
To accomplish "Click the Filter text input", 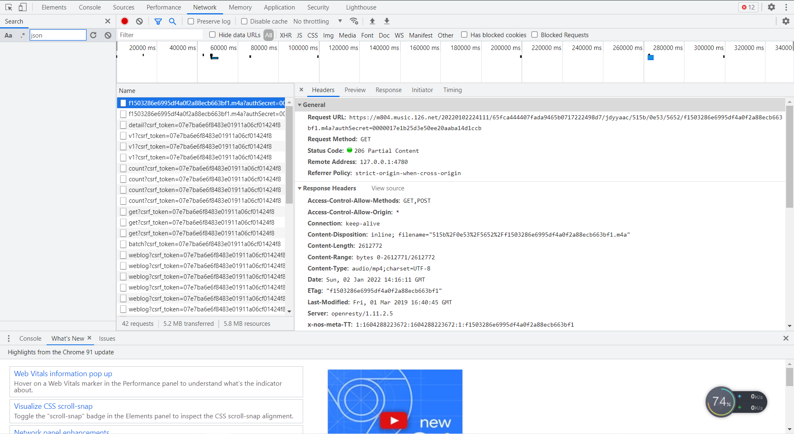I will (x=160, y=35).
